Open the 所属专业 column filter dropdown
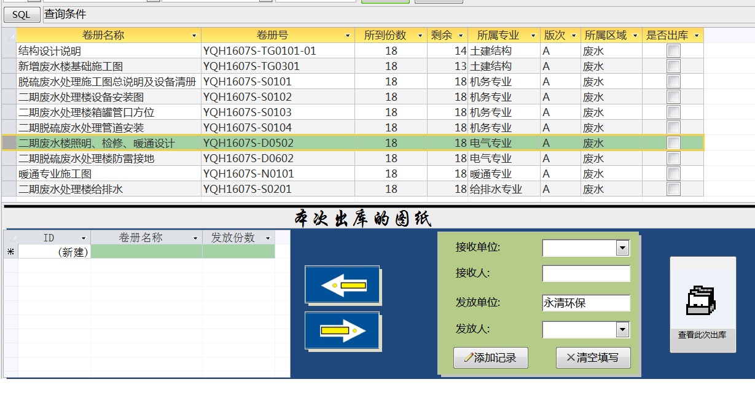 tap(531, 36)
